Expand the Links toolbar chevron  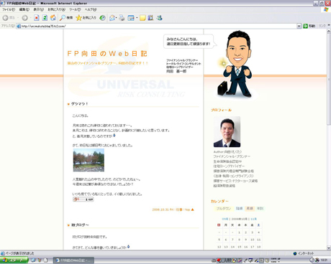click(329, 25)
